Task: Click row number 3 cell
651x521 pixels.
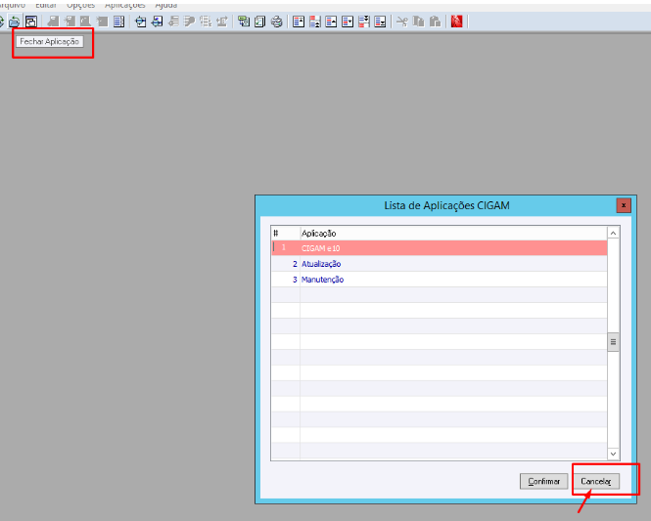Action: coord(286,280)
